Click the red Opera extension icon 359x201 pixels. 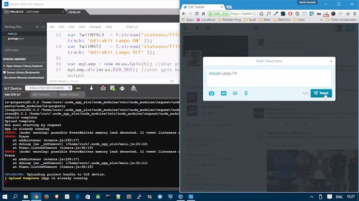[290, 14]
